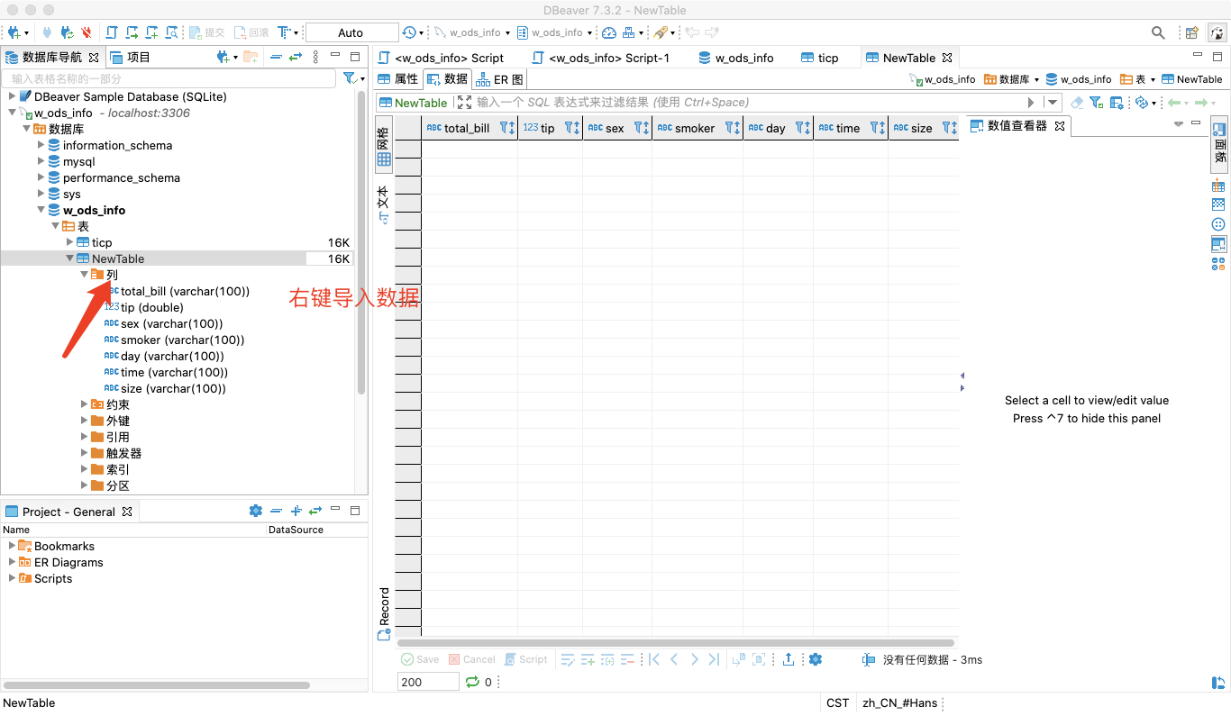Screen dimensions: 1231x716
Task: Click the navigator filter funnel icon
Action: point(351,78)
